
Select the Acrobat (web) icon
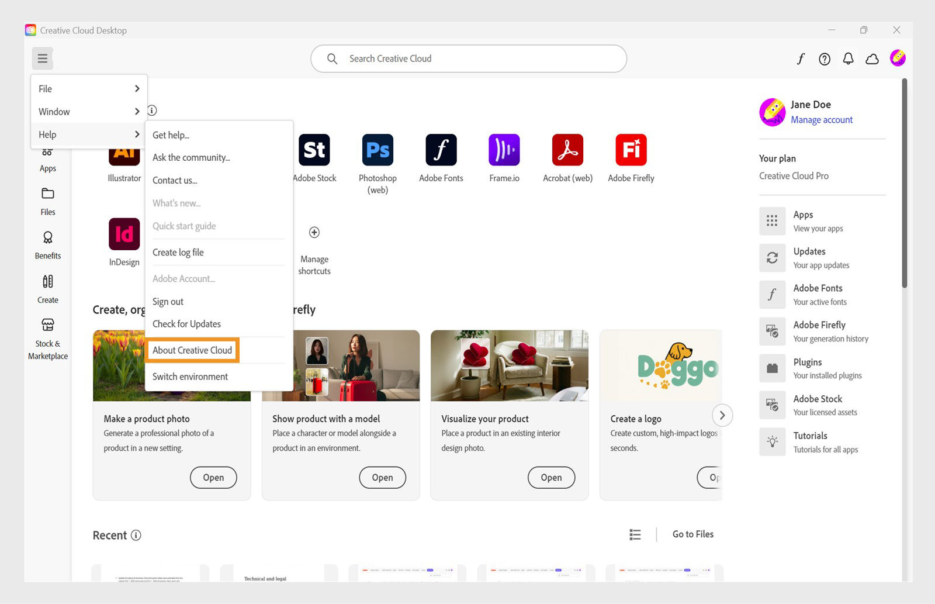point(567,150)
